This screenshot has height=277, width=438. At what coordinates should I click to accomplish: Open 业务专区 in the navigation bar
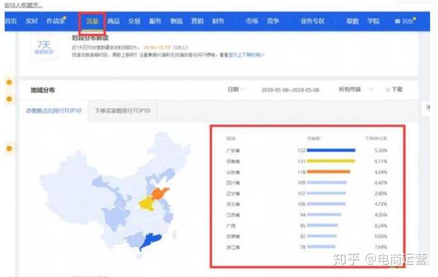click(311, 21)
